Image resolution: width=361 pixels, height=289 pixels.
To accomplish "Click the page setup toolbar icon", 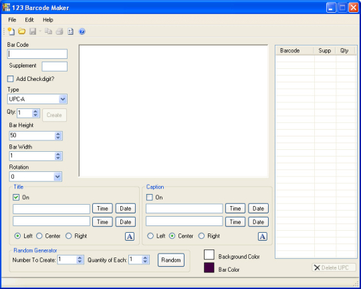I will coord(70,31).
